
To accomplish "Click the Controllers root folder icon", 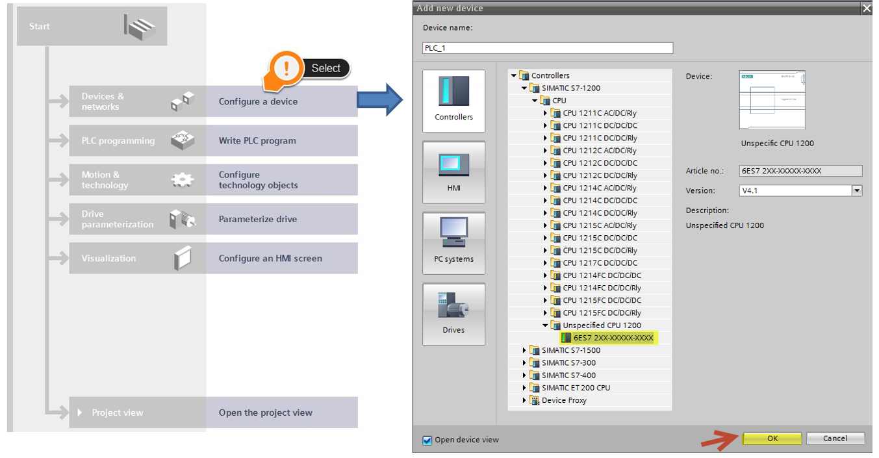I will tap(524, 75).
